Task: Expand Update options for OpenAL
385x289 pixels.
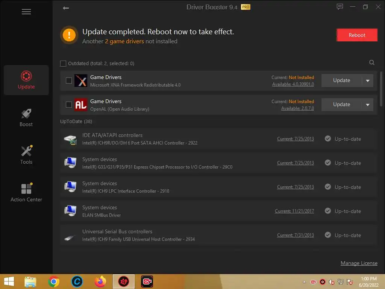Action: coord(368,105)
